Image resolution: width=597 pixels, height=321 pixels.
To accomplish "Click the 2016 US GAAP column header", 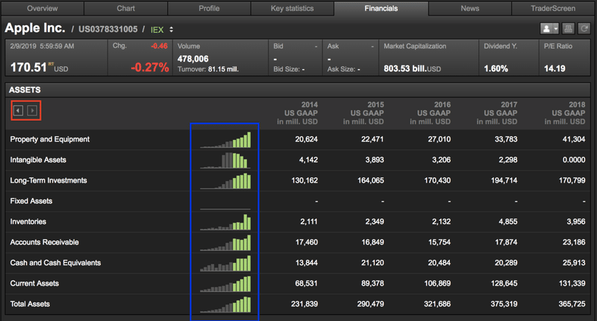I will [430, 112].
